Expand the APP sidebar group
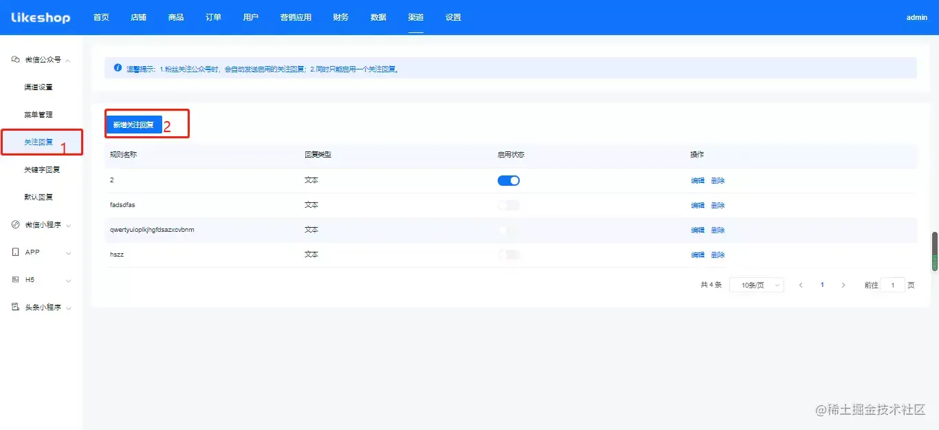Viewport: 939px width, 430px height. point(68,252)
